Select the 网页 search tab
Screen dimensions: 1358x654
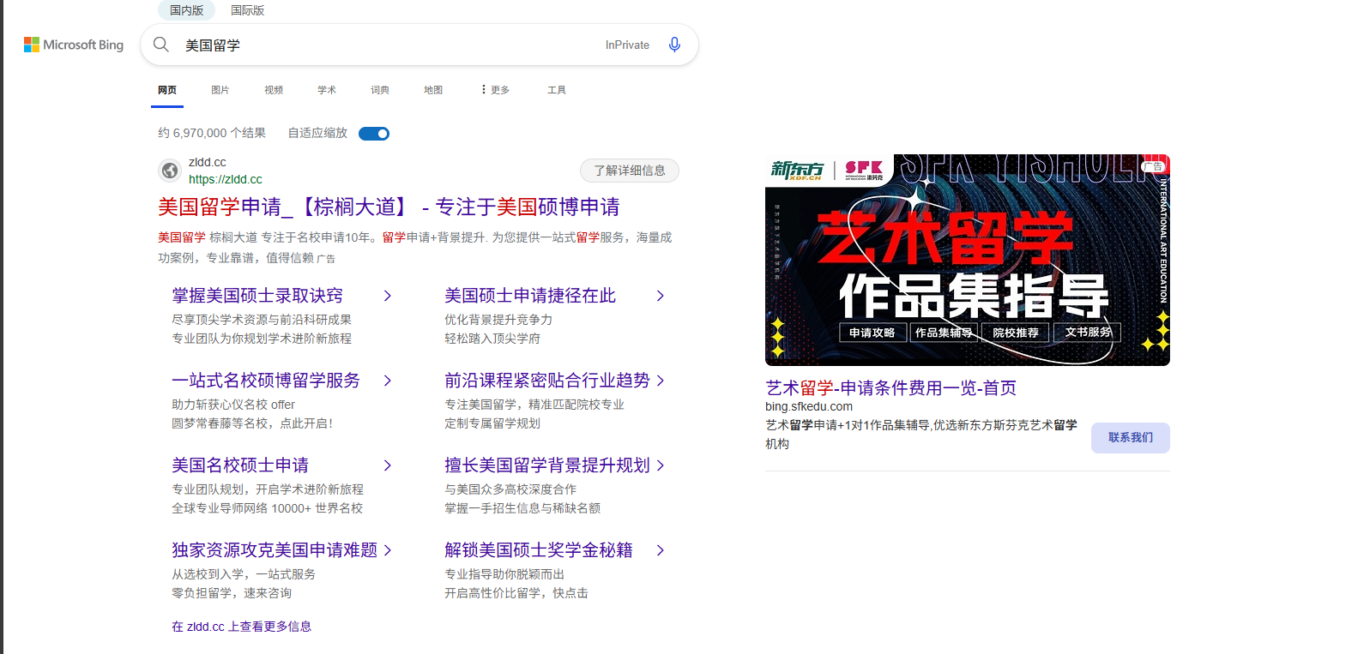pos(167,90)
